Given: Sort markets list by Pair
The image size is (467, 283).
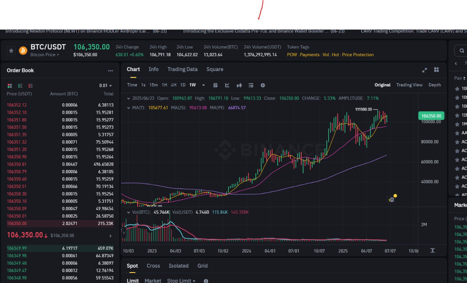Looking at the screenshot, I should [460, 78].
